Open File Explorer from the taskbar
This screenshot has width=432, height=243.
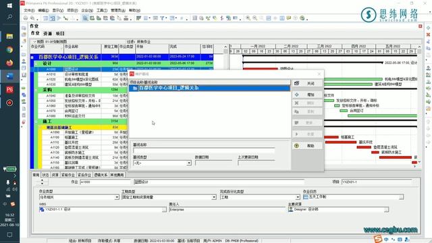tap(9, 36)
